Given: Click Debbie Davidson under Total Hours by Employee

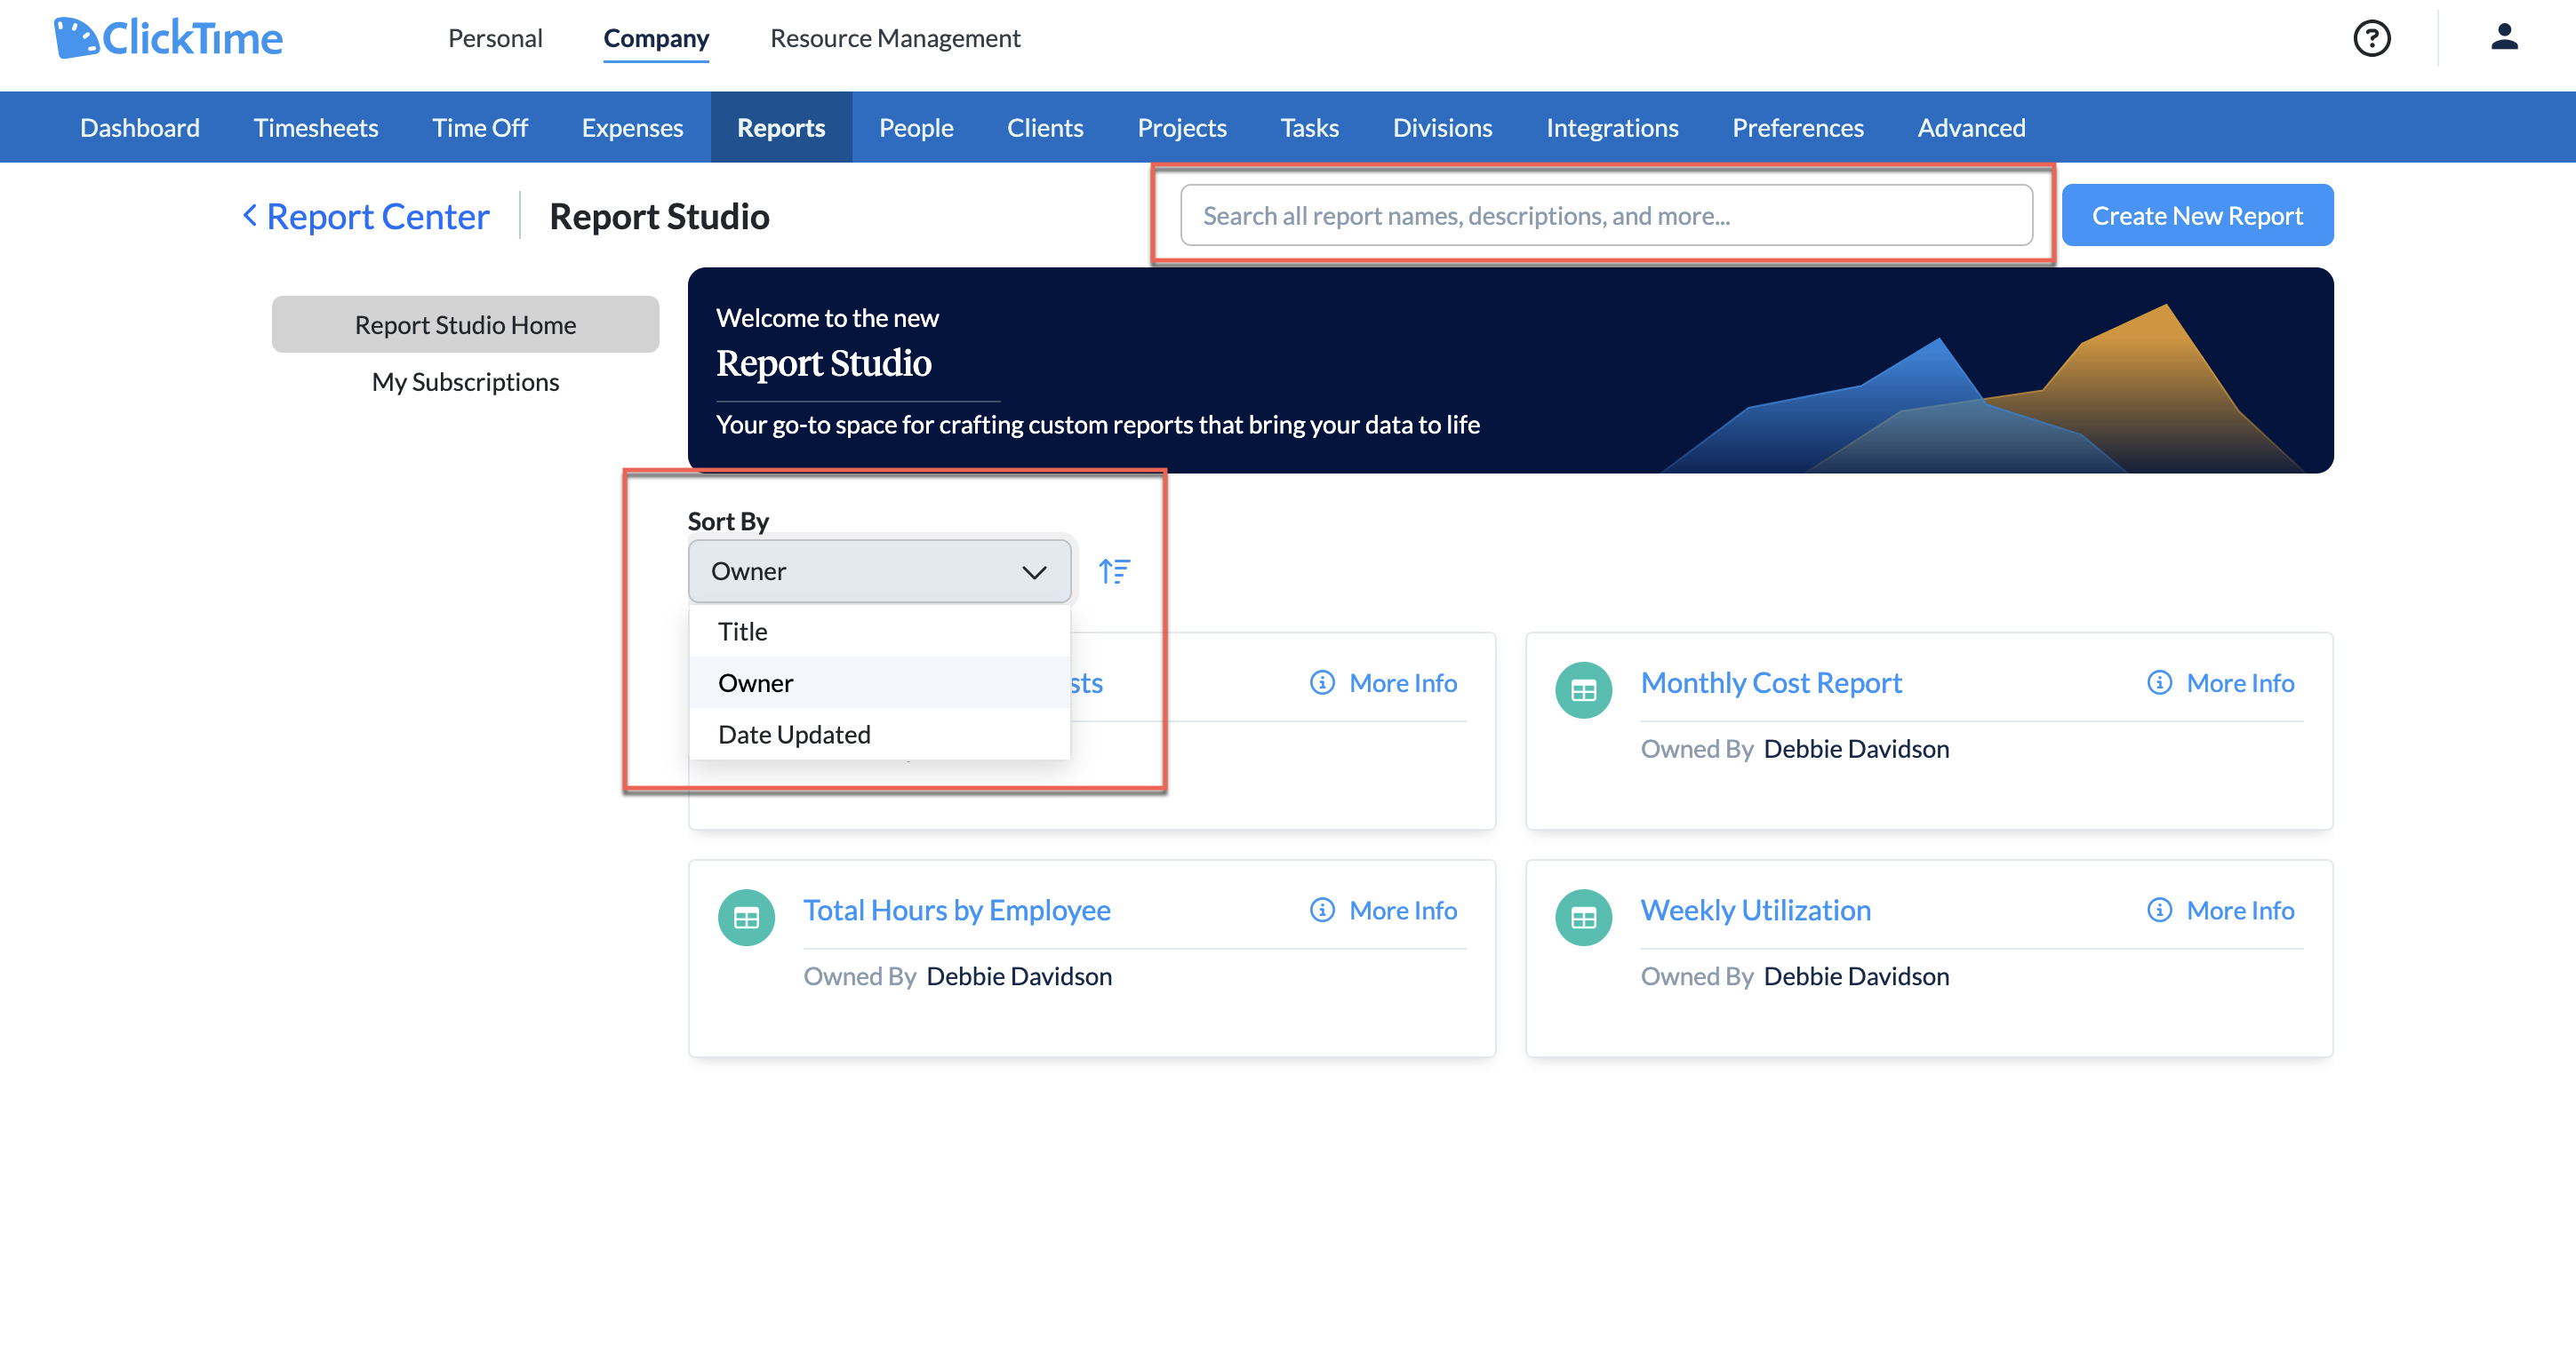Looking at the screenshot, I should coord(1019,976).
